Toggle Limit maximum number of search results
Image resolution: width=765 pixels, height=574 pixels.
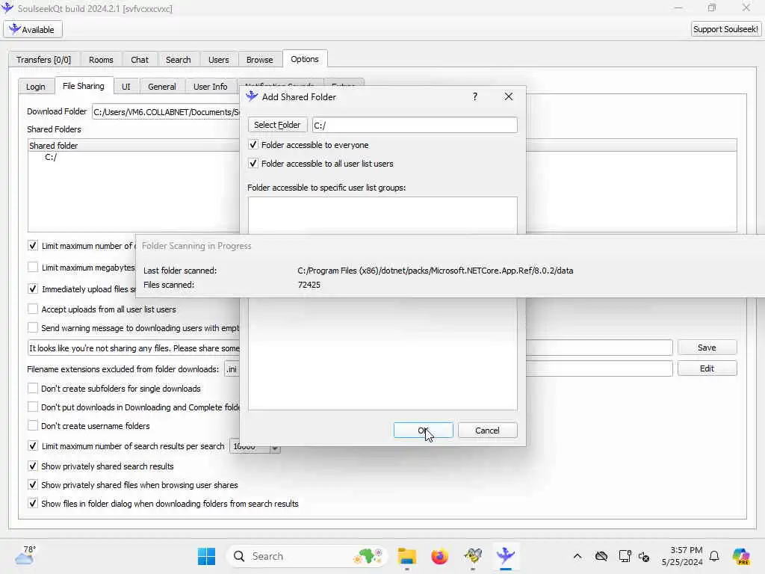(x=33, y=446)
